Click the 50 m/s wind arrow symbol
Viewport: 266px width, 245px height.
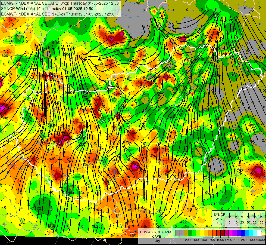coord(255,215)
